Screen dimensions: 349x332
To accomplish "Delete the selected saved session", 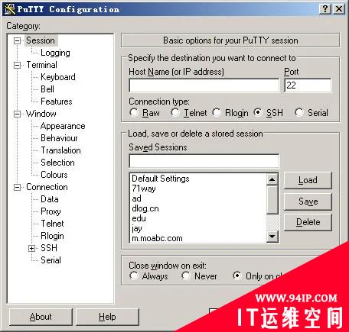I will point(308,222).
